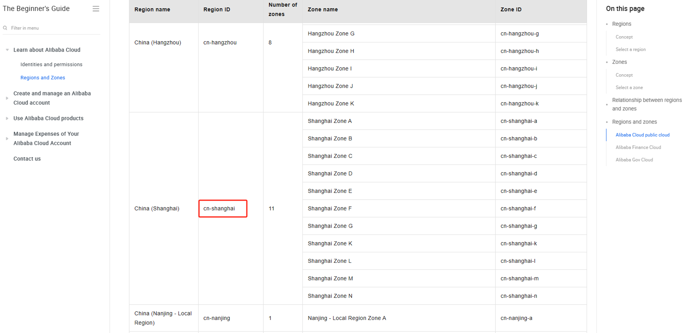Click the search magnifier icon in the menu filter
Viewport: 692px width, 333px height.
5,28
